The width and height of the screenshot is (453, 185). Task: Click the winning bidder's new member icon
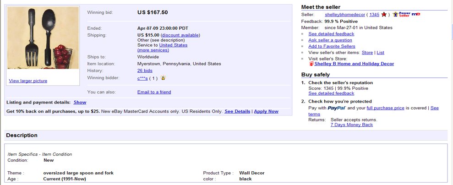(163, 78)
